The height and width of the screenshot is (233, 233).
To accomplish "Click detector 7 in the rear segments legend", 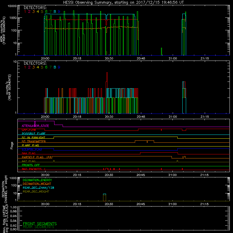I will click(50, 67).
